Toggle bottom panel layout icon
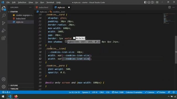This screenshot has height=99, width=177. pyautogui.click(x=149, y=2)
